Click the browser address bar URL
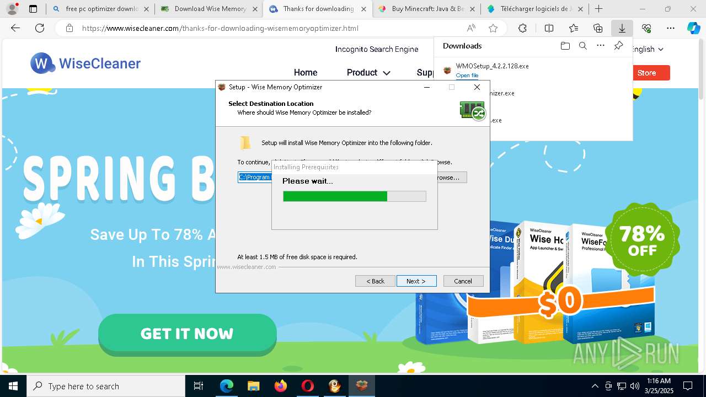Screen dimensions: 706x397 [220, 29]
